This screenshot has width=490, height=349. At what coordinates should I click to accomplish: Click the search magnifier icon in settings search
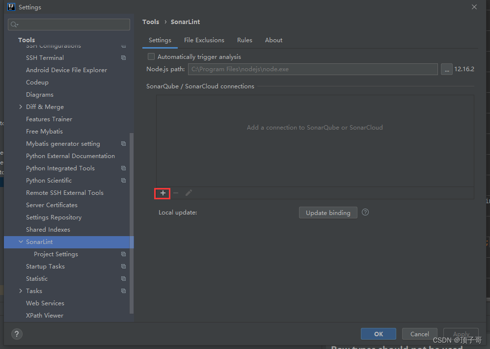tap(14, 25)
